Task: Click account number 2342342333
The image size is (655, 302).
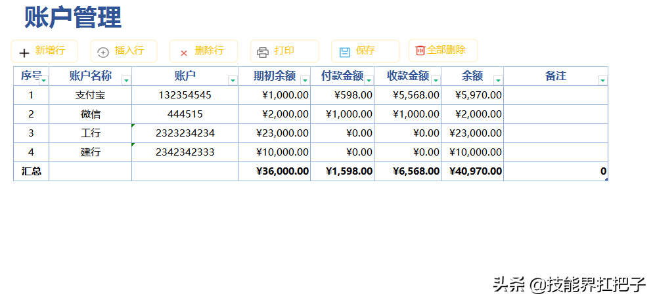Action: (x=185, y=152)
